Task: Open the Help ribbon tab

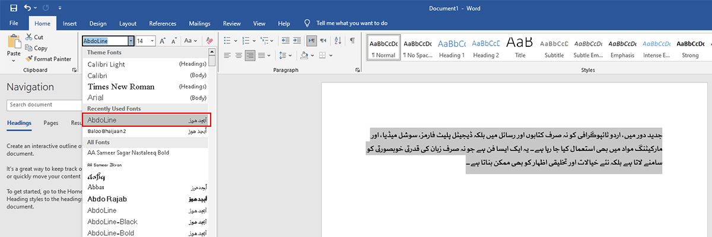Action: [x=284, y=23]
